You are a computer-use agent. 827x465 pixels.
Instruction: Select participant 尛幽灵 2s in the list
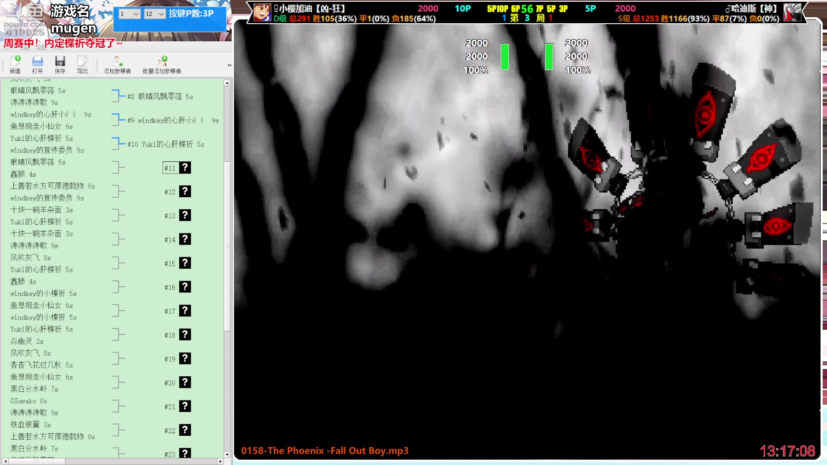tap(27, 341)
